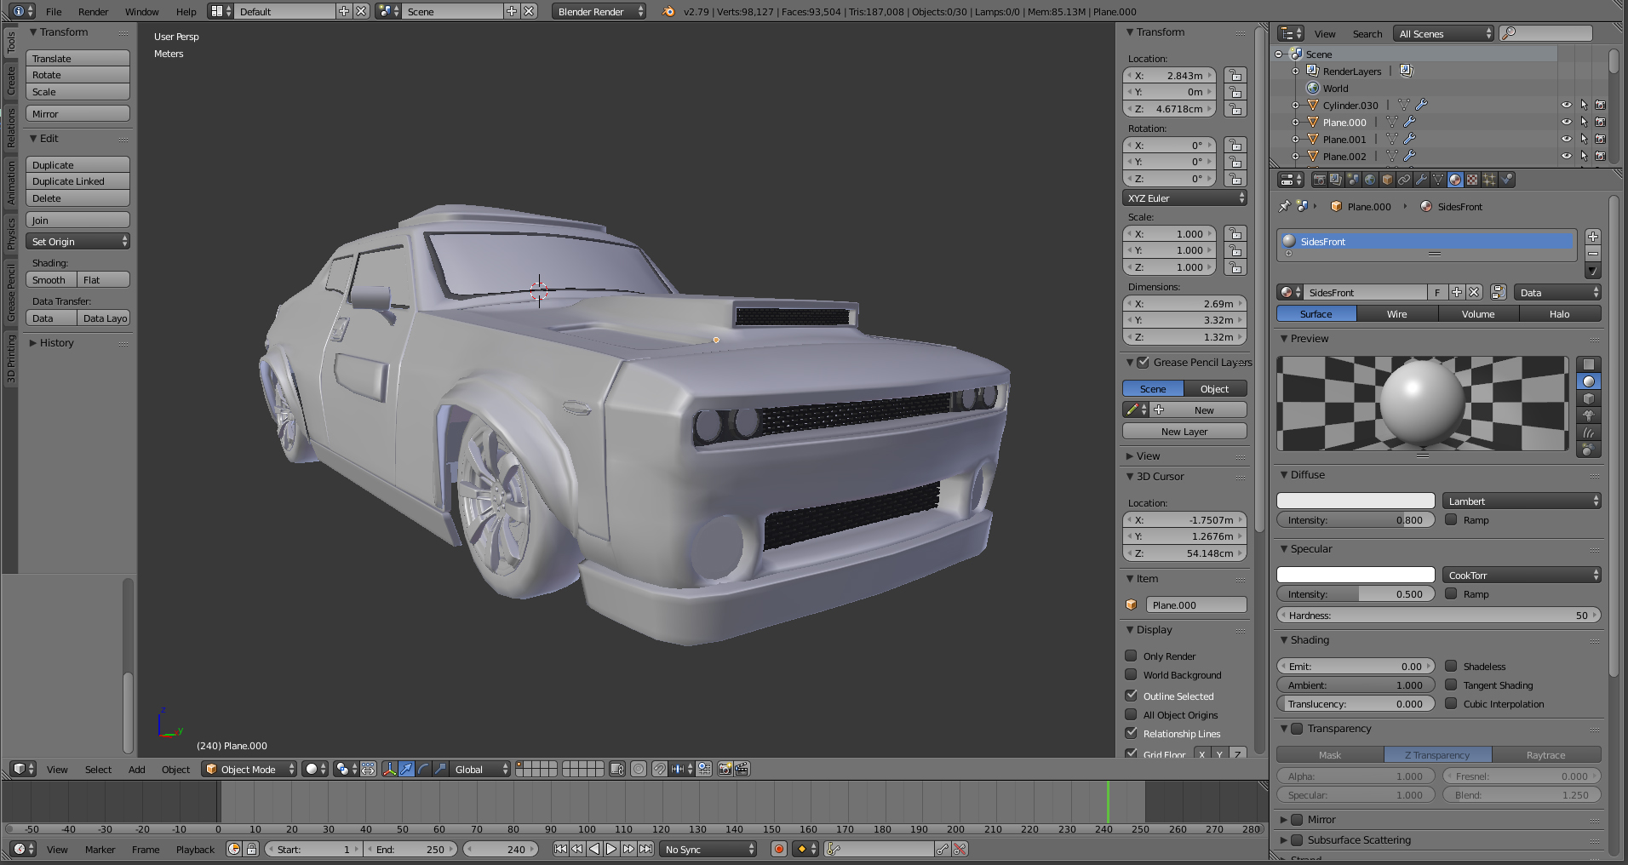
Task: Add a new material slot with plus
Action: point(1593,237)
